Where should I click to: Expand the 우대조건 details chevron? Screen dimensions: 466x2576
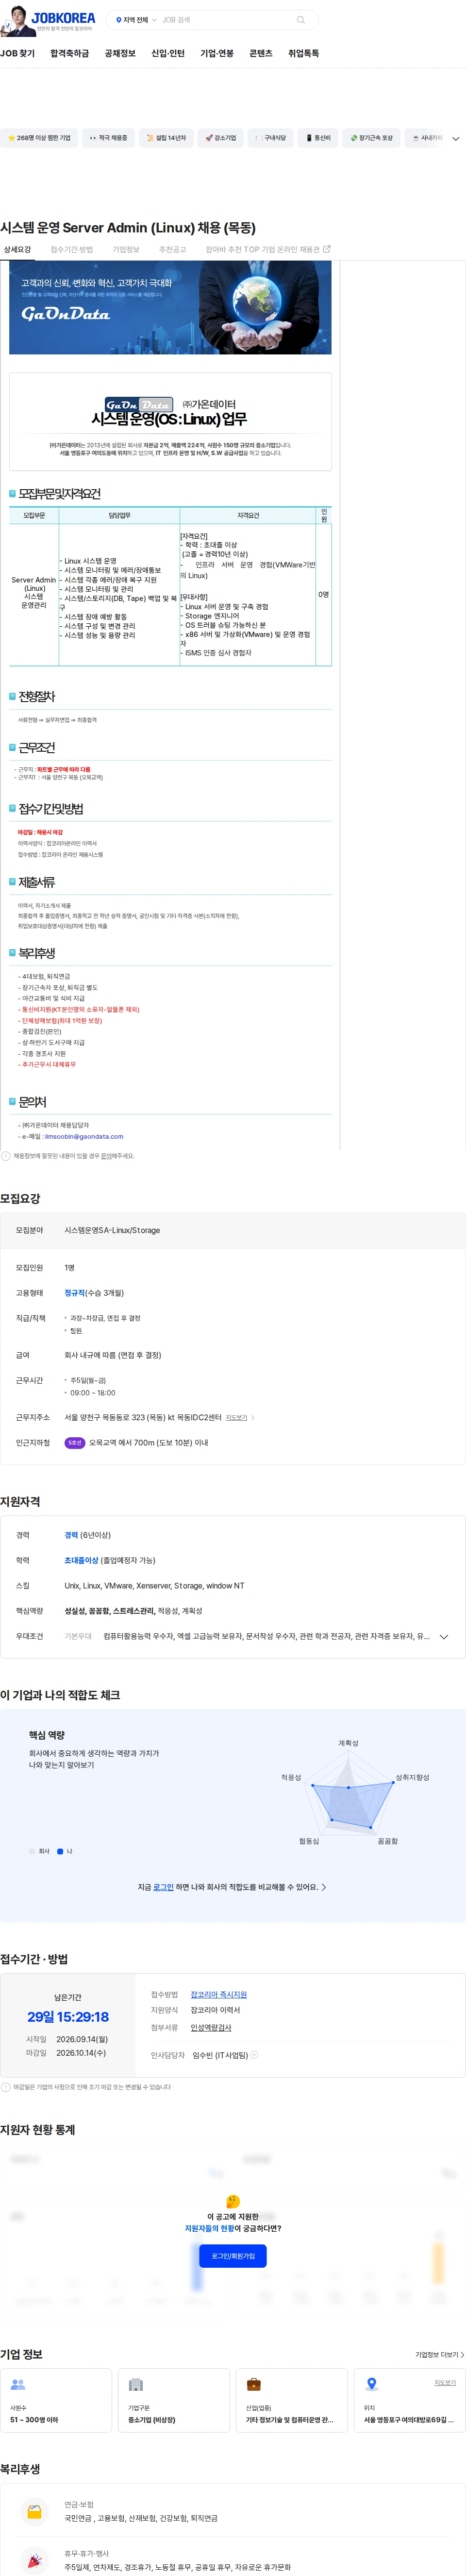(x=444, y=1636)
